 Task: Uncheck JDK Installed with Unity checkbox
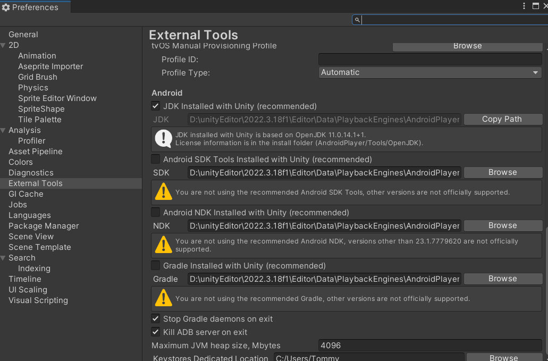156,106
